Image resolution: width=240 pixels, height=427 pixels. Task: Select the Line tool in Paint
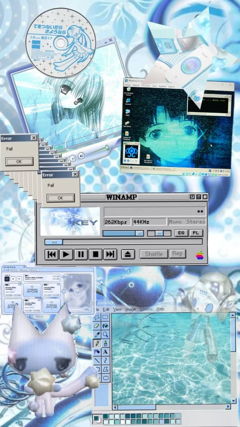(97, 361)
